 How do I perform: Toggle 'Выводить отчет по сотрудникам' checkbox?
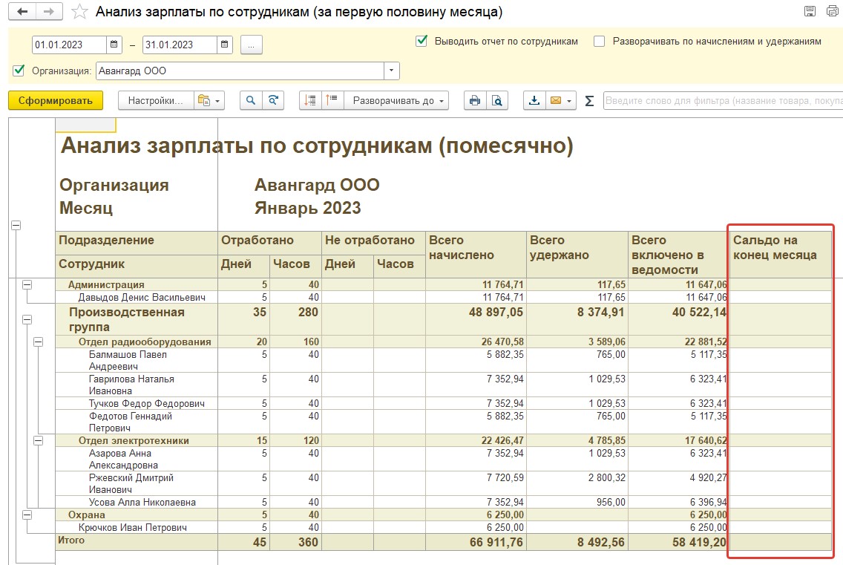(x=421, y=41)
